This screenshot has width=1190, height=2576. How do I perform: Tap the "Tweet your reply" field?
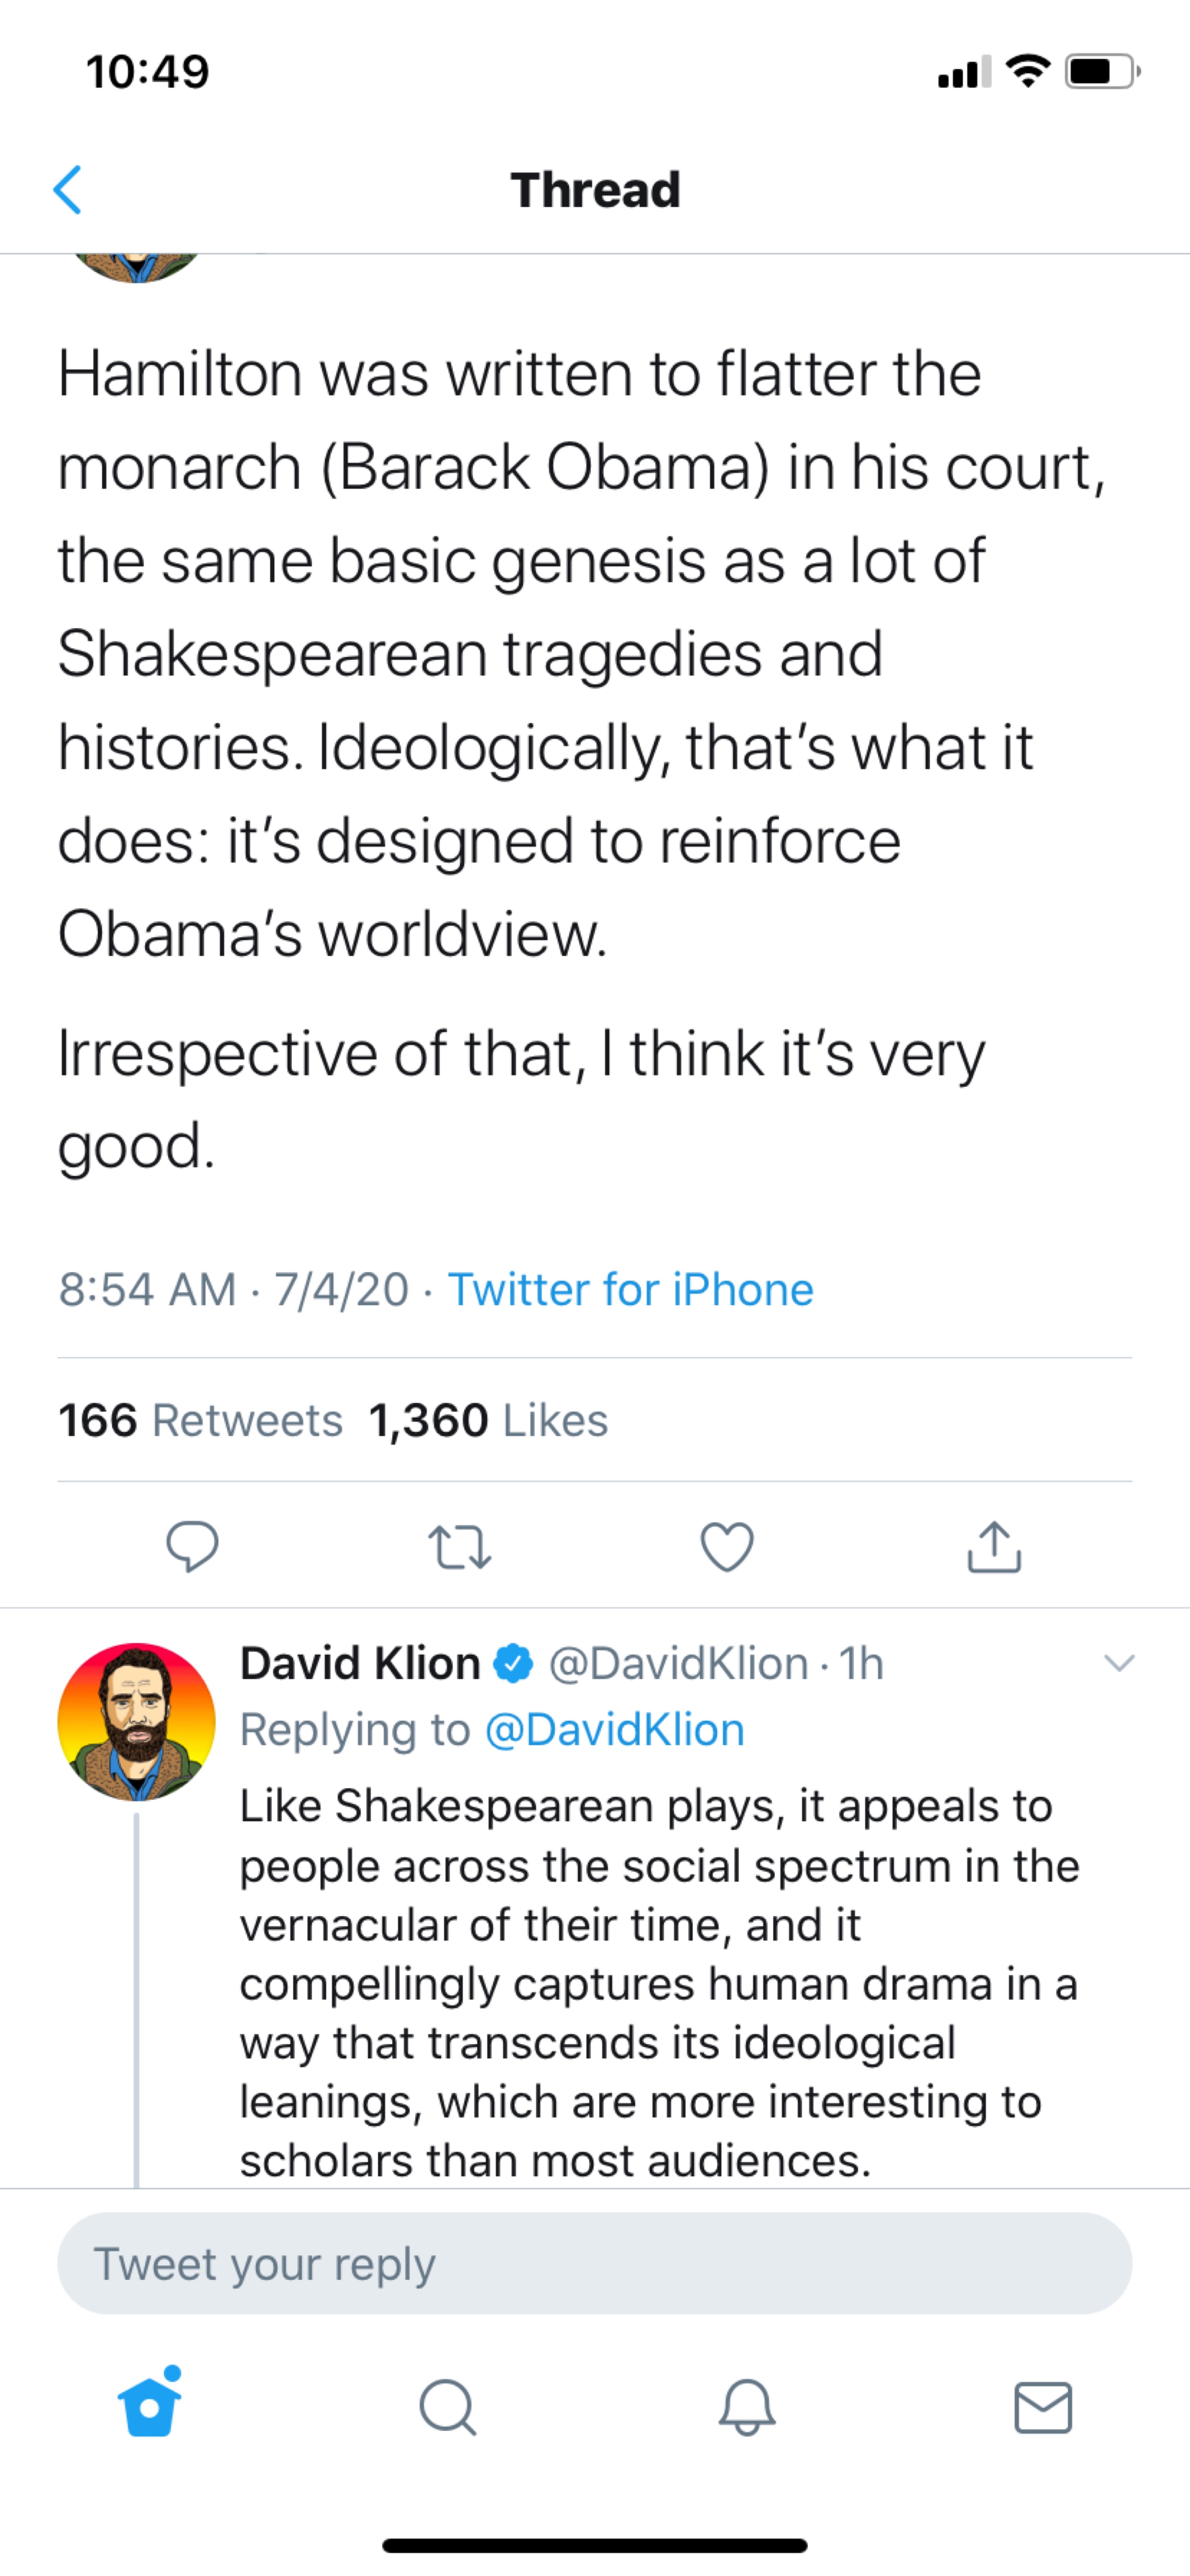pyautogui.click(x=594, y=2264)
